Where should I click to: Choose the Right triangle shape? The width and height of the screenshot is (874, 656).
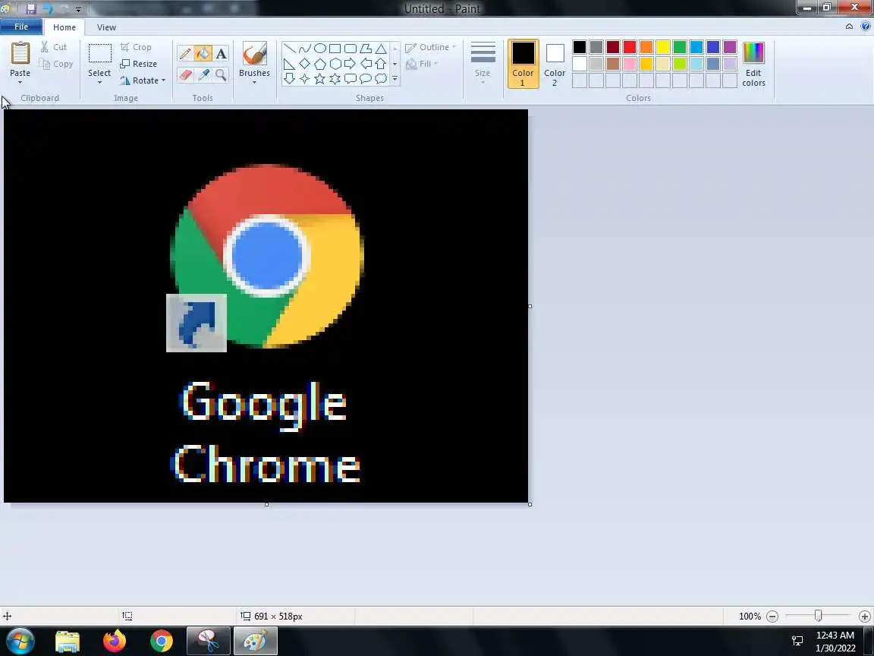pyautogui.click(x=289, y=64)
